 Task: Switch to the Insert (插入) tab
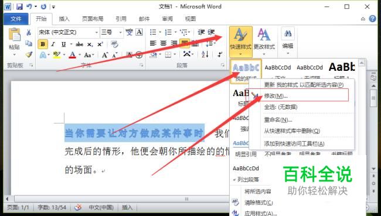tap(64, 19)
